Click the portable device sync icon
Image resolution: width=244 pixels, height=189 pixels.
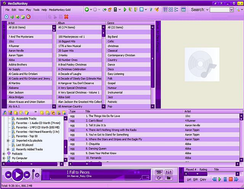pyautogui.click(x=115, y=10)
